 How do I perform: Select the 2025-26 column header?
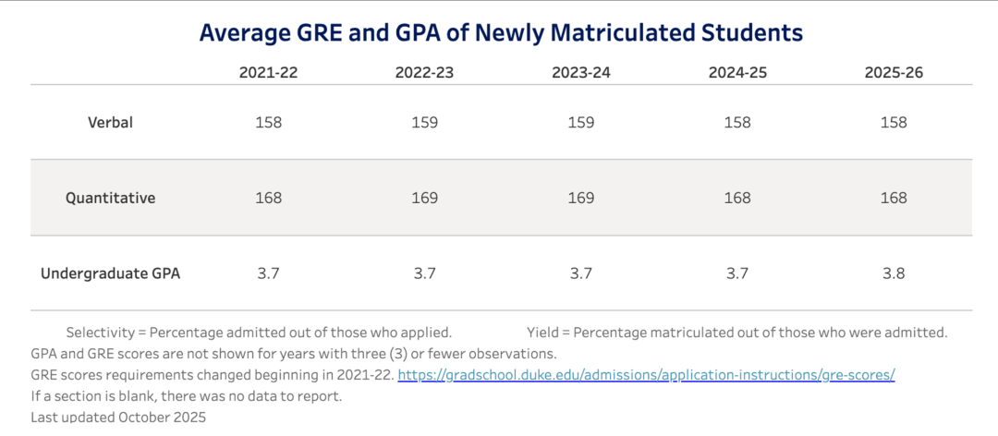coord(894,73)
